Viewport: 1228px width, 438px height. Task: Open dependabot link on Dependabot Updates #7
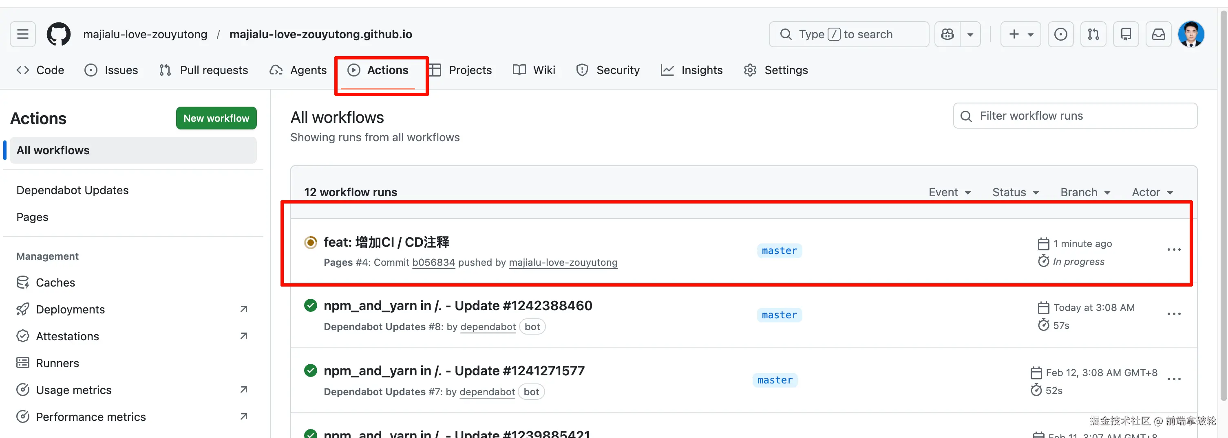click(487, 392)
